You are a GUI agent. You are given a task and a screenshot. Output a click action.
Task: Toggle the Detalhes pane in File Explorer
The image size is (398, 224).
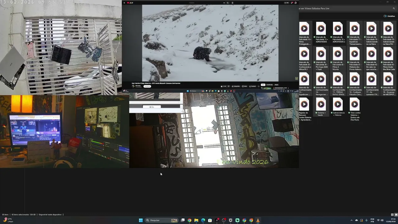pos(389,16)
